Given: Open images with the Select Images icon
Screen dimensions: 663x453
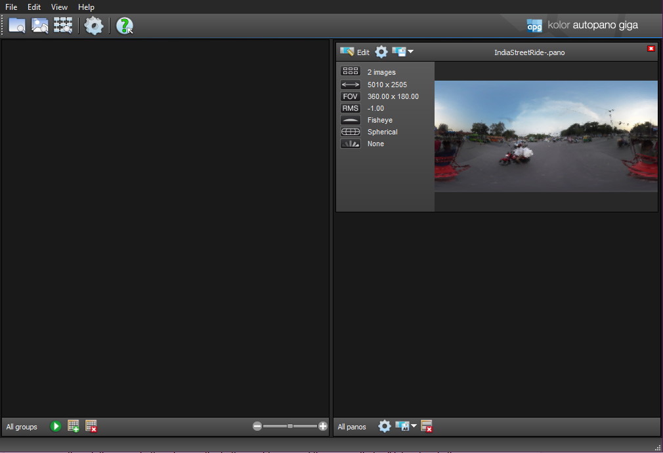Looking at the screenshot, I should [17, 25].
